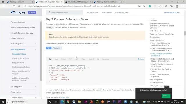This screenshot has width=186, height=104.
Task: Expand Web Integrations chevron in sidebar
Action: [x=36, y=44]
